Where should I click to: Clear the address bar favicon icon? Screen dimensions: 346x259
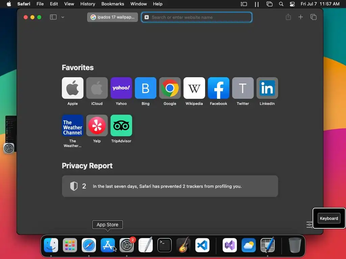(147, 17)
